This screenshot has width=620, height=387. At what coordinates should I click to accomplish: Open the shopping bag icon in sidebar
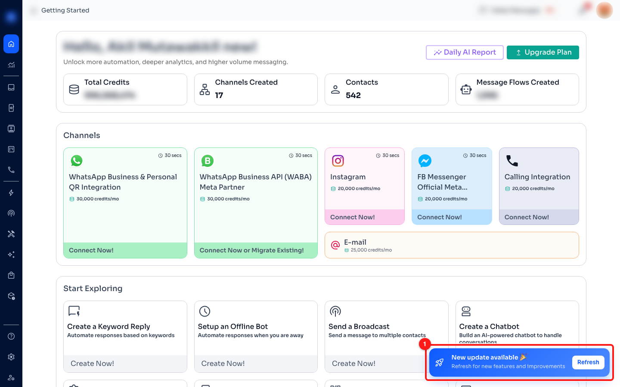point(11,275)
